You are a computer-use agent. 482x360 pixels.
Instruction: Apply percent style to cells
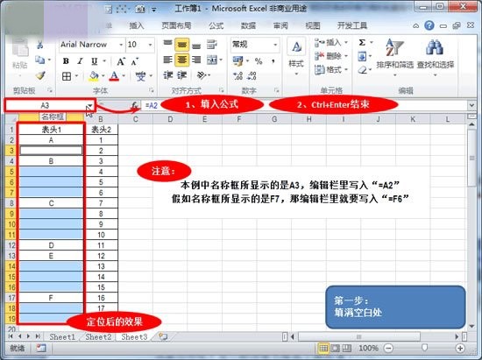[259, 60]
